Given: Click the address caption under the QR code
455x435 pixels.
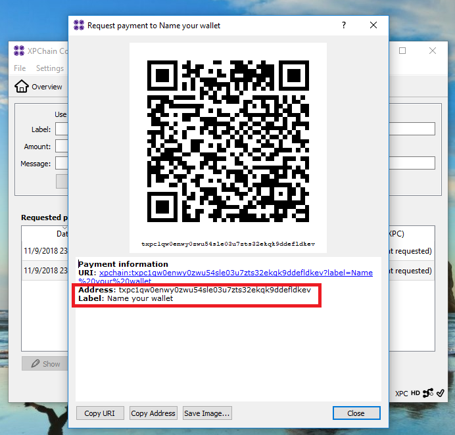Looking at the screenshot, I should tap(228, 244).
